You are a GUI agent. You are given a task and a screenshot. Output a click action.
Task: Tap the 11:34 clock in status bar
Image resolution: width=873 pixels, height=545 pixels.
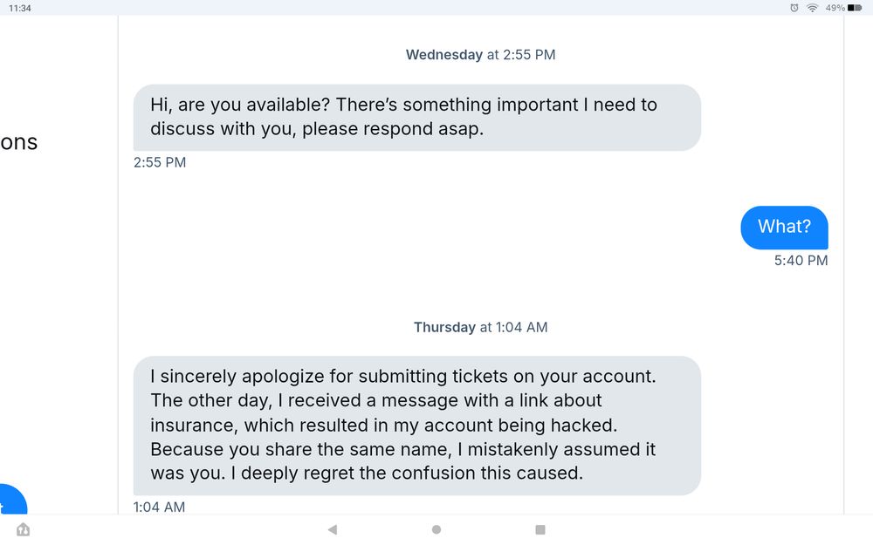(20, 8)
